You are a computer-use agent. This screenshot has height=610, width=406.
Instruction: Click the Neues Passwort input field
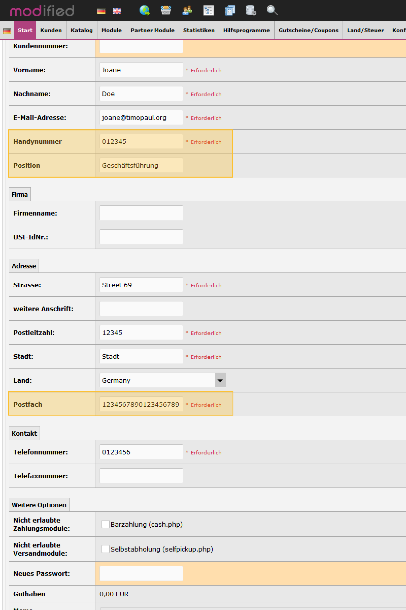[141, 573]
